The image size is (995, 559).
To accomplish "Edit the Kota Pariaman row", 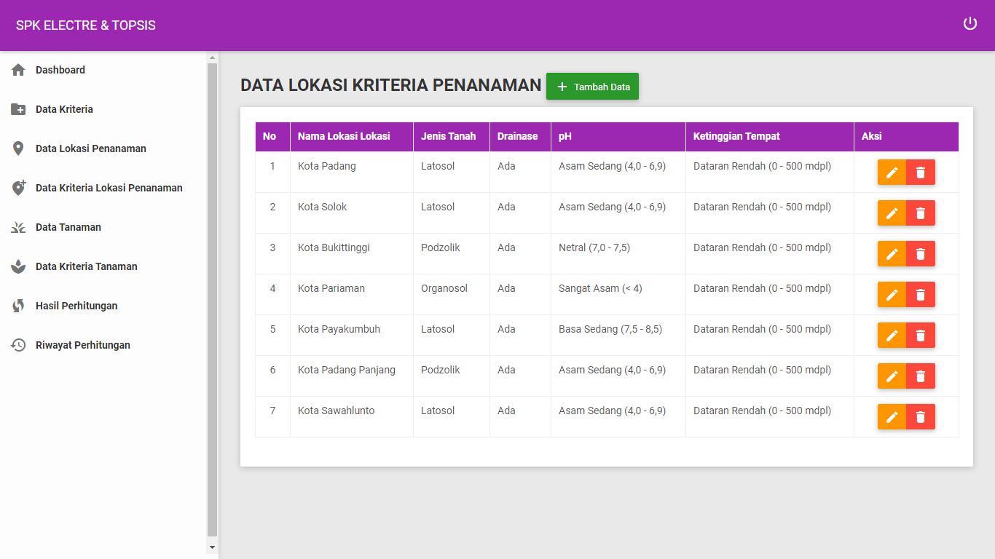I will (x=892, y=295).
